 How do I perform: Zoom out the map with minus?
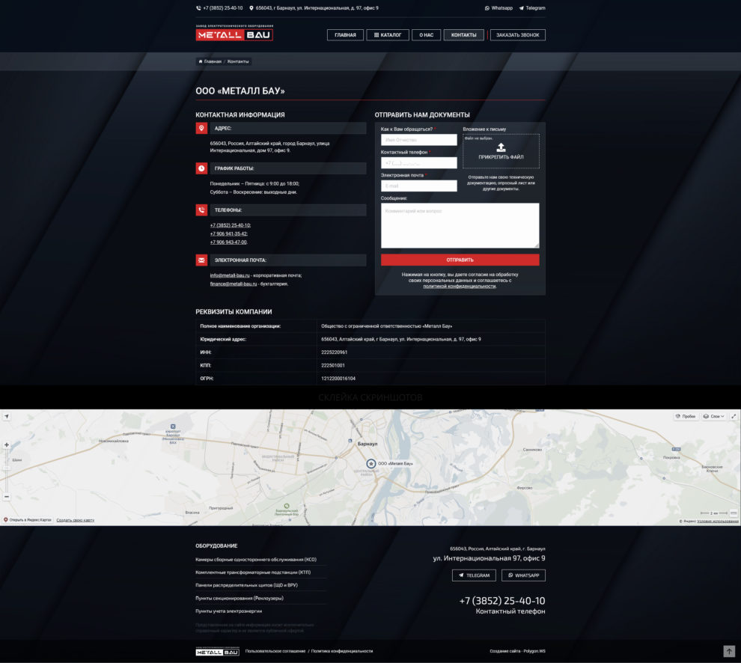[x=7, y=497]
